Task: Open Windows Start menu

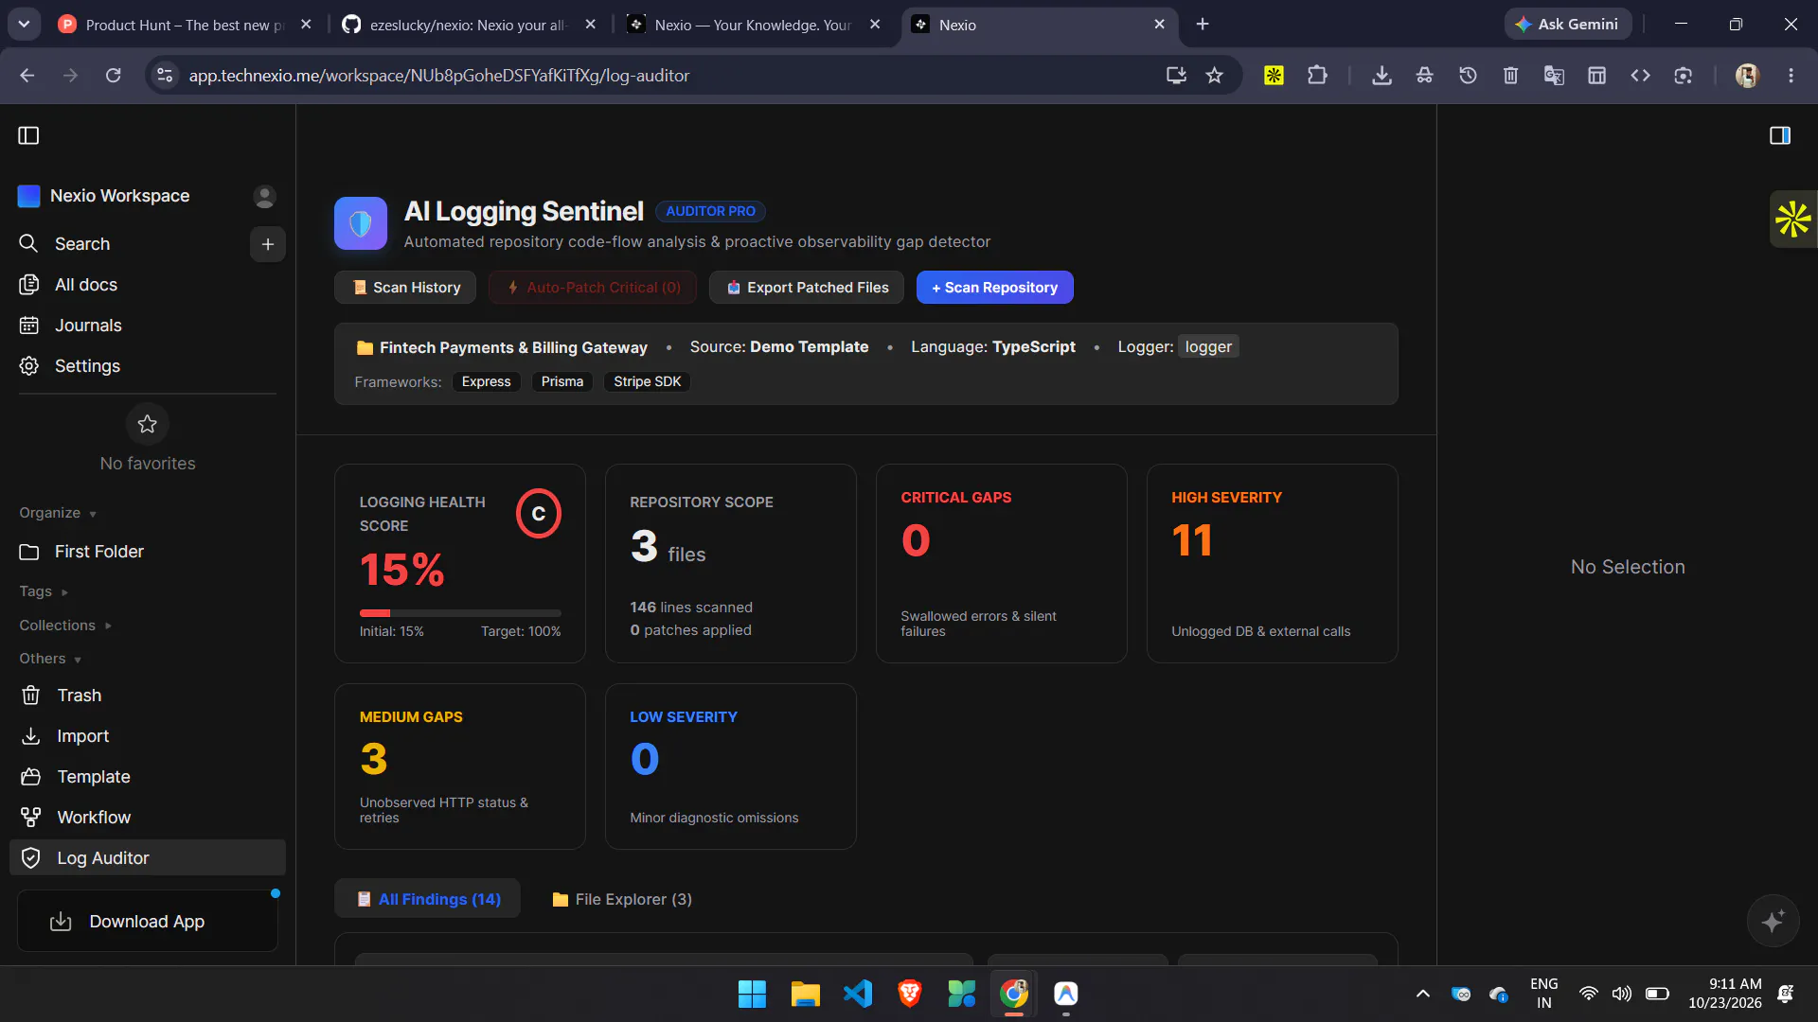Action: [x=752, y=994]
